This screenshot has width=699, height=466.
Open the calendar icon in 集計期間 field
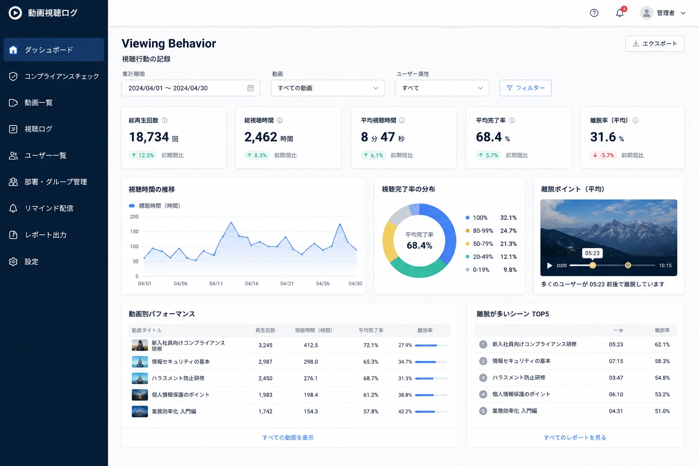(x=250, y=88)
